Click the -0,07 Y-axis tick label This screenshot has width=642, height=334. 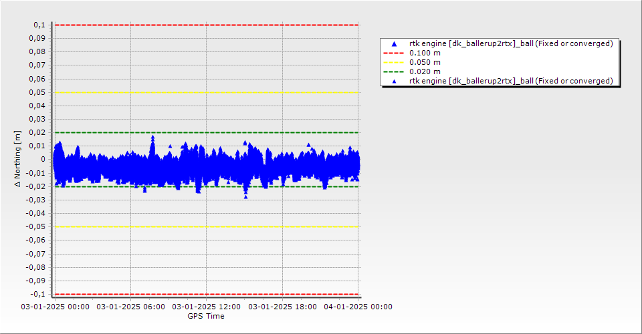(x=36, y=254)
